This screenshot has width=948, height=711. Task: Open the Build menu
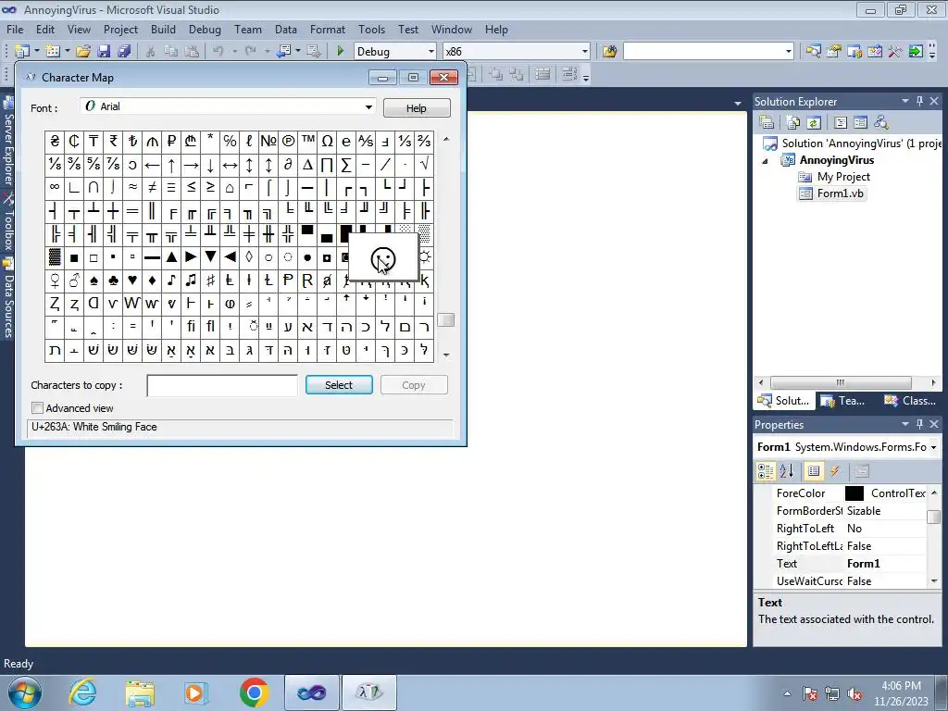(163, 29)
